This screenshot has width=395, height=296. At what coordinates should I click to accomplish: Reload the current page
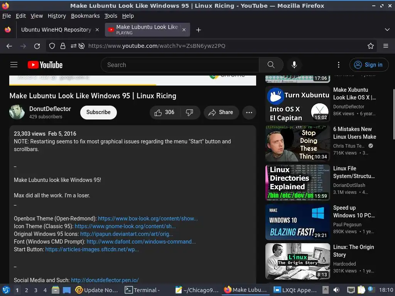[x=37, y=46]
